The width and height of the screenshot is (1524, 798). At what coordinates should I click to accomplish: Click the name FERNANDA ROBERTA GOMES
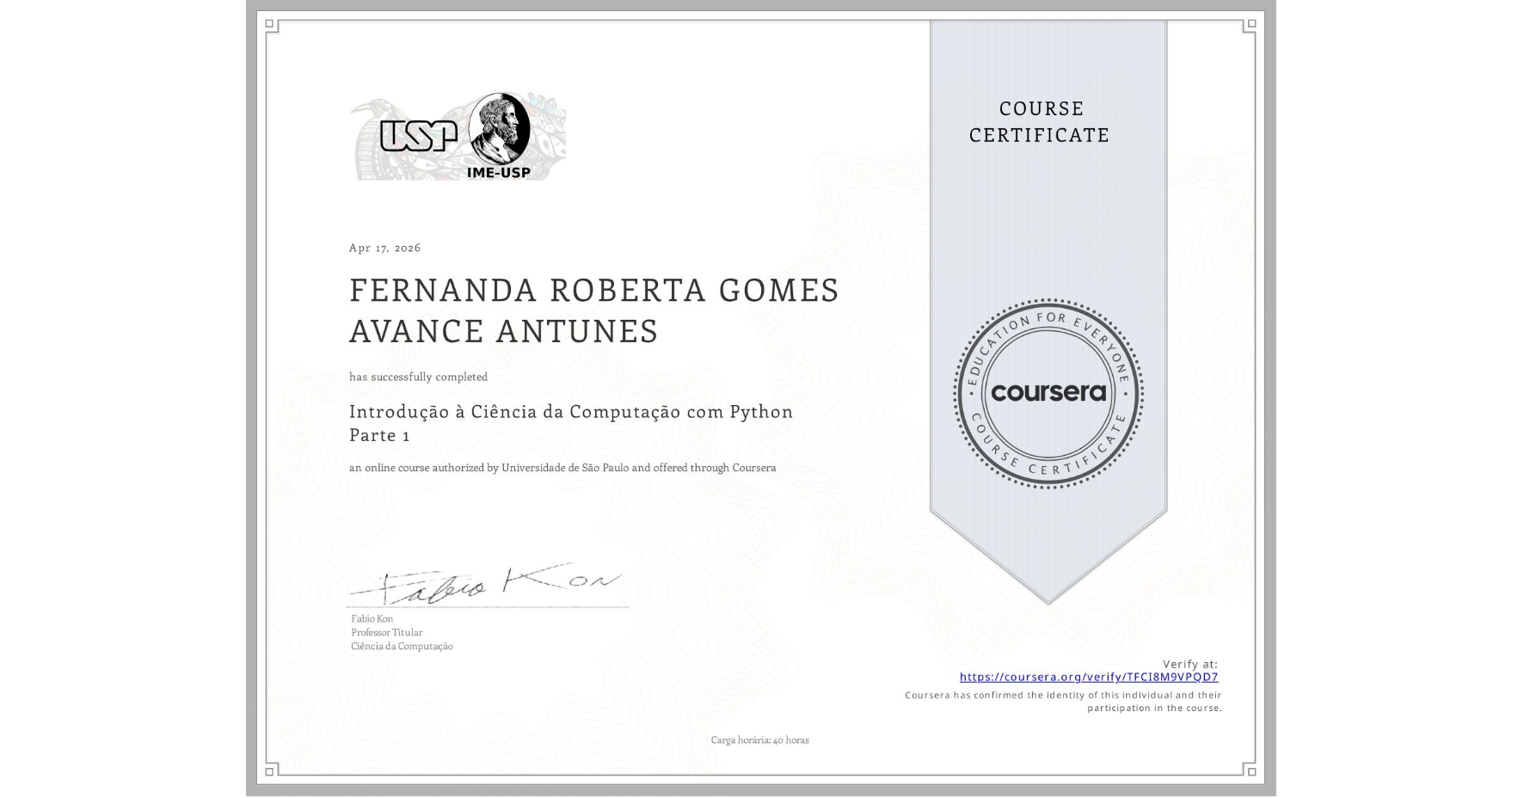pyautogui.click(x=593, y=291)
